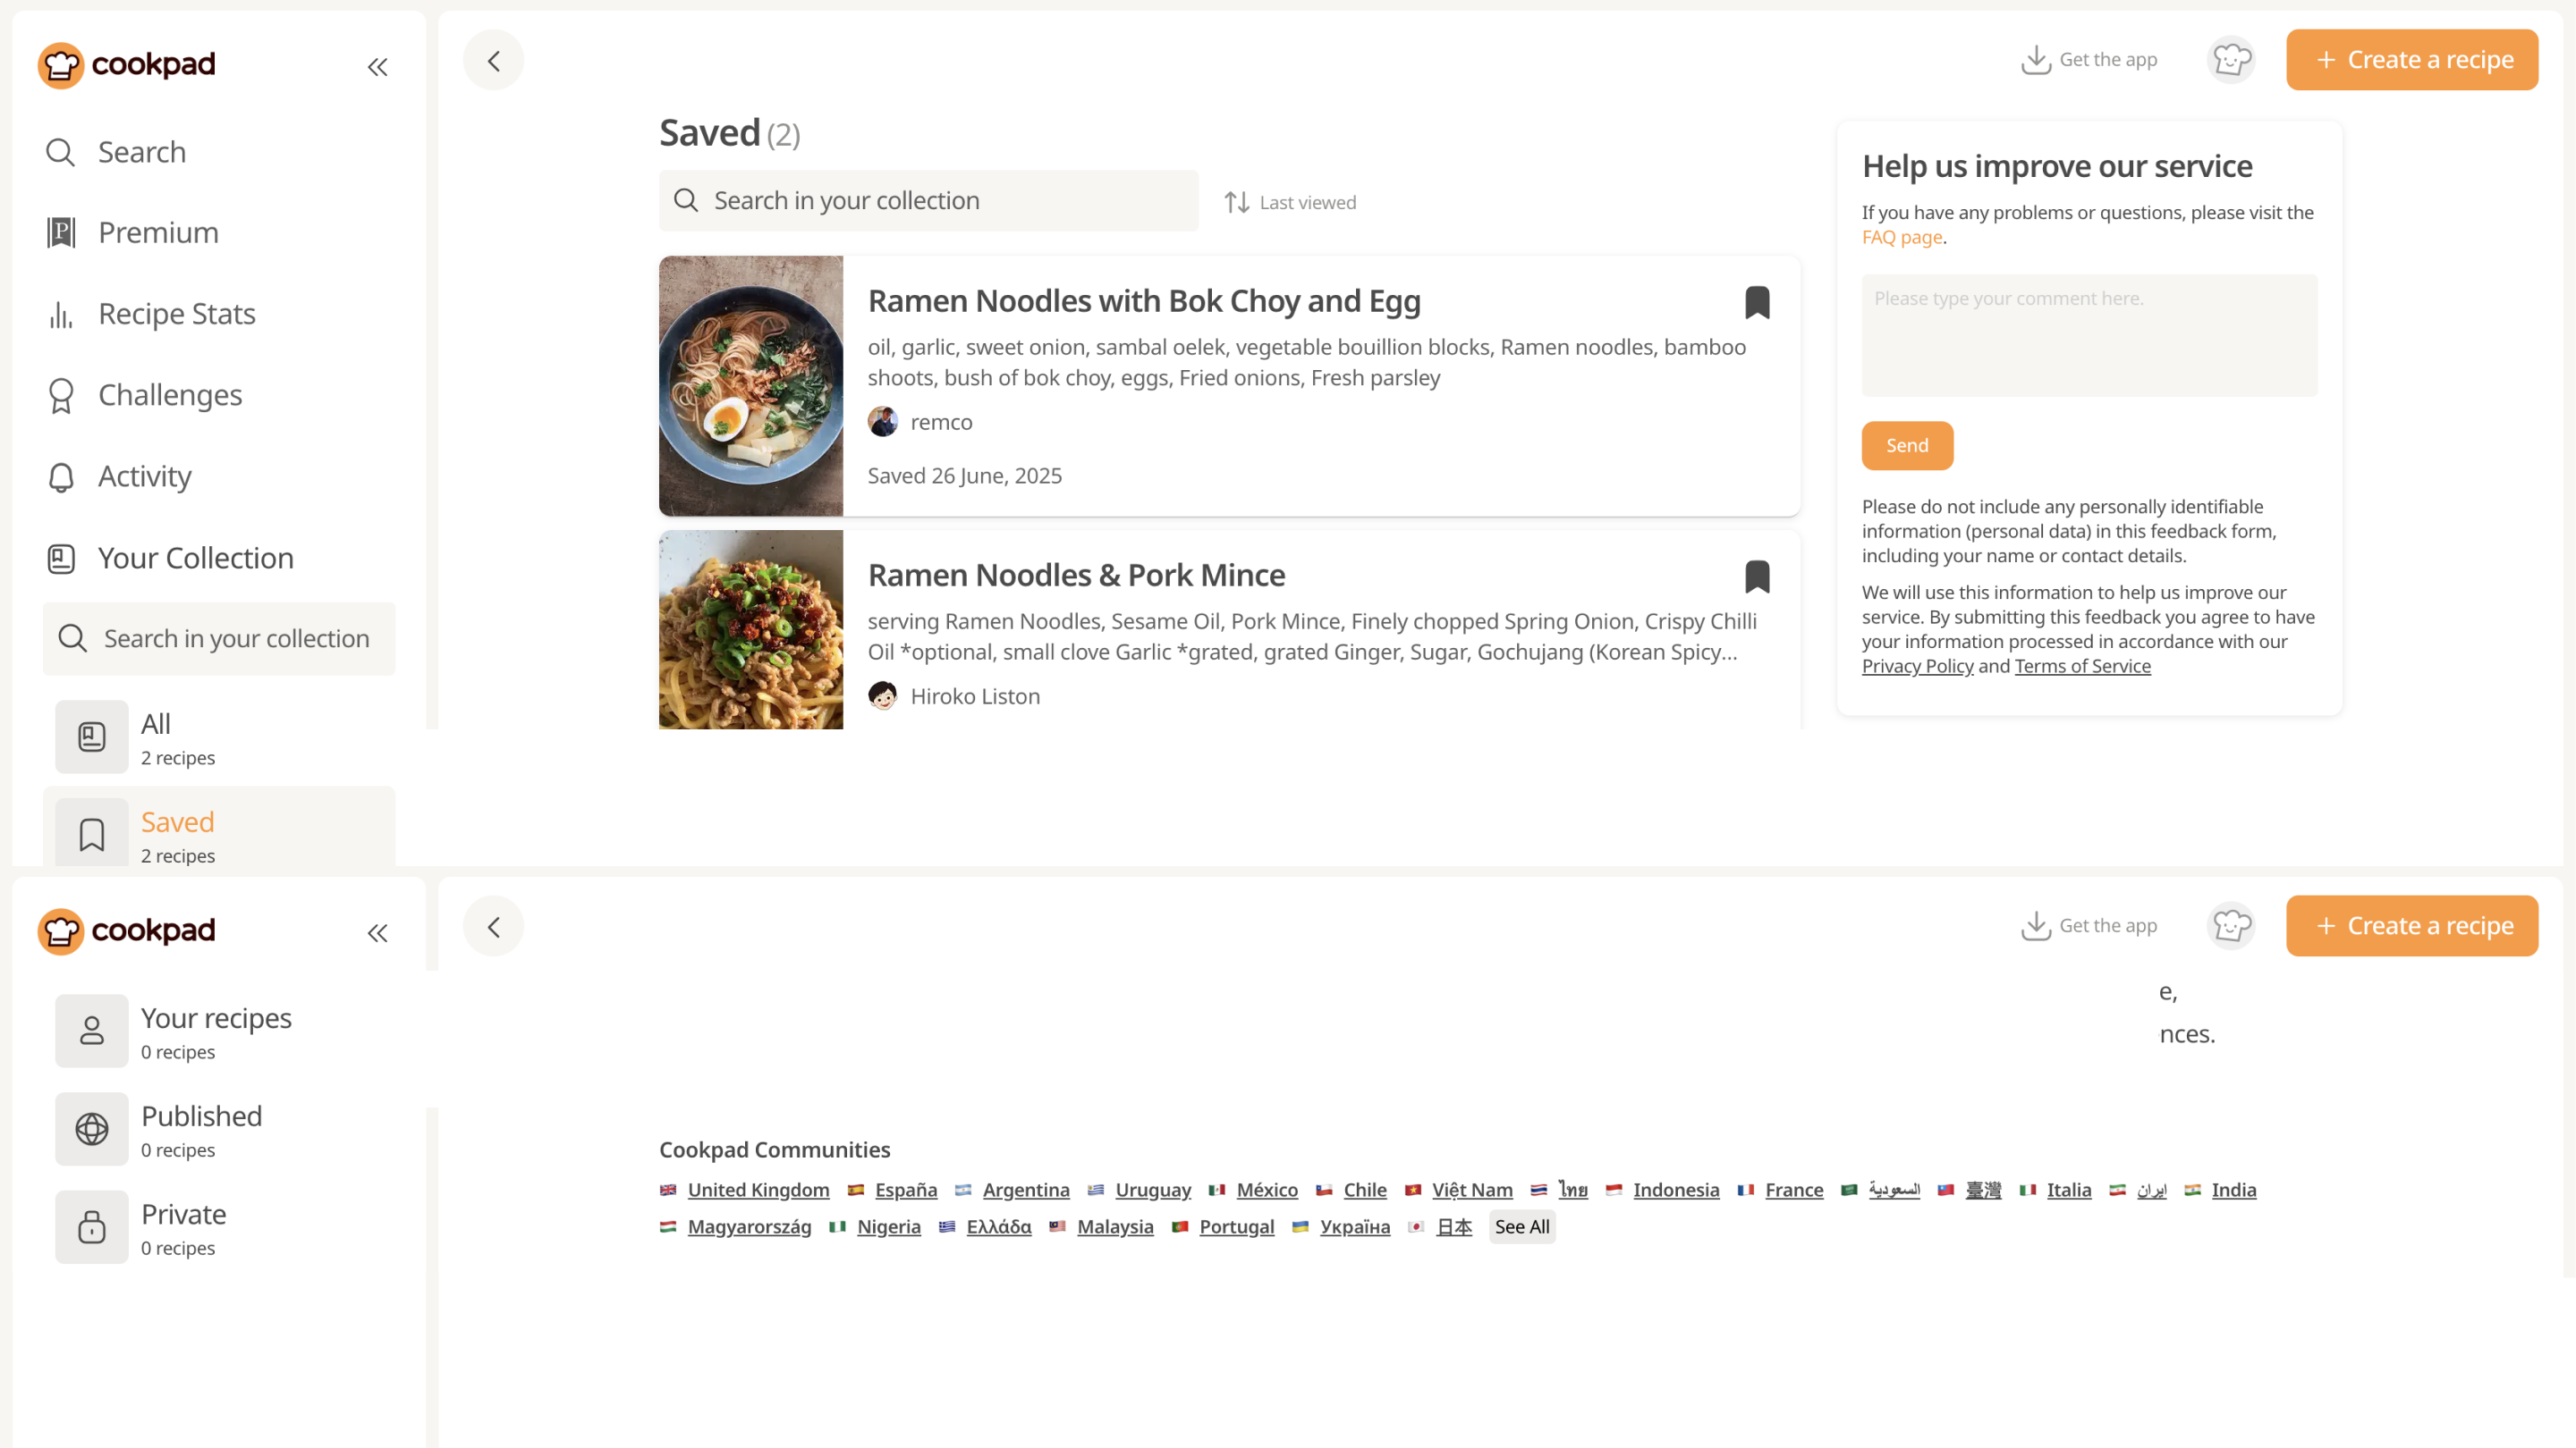Open the Recipe Stats page
This screenshot has width=2576, height=1448.
[x=176, y=314]
